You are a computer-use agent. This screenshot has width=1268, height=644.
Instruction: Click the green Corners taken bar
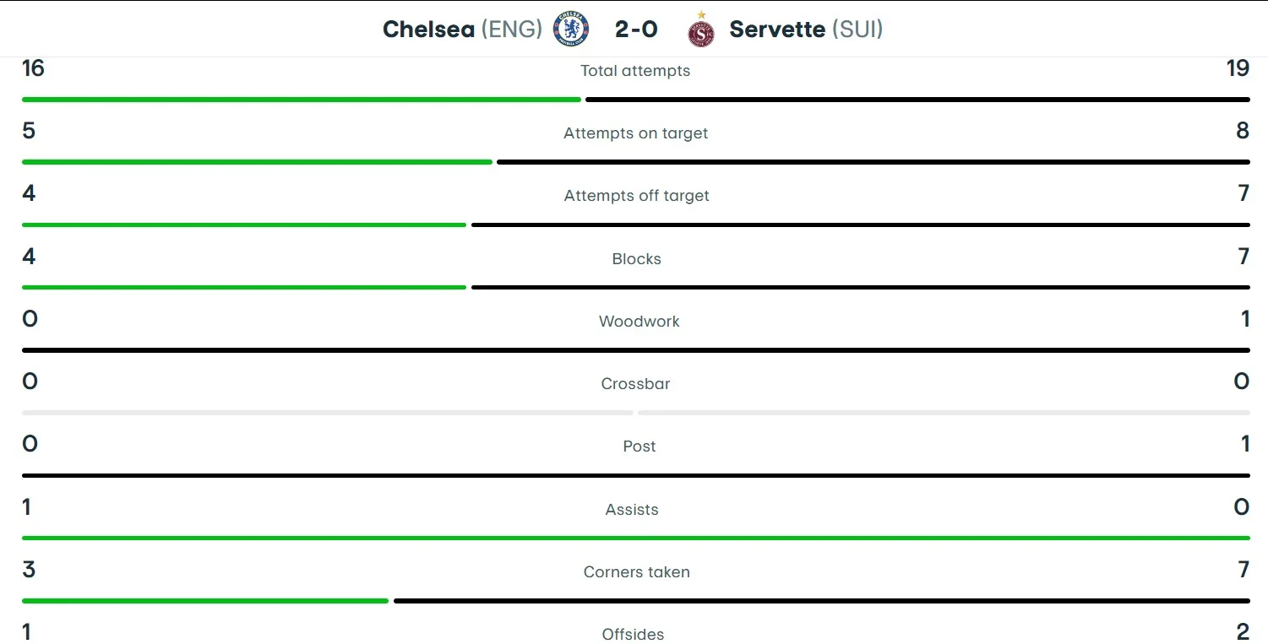coord(204,601)
